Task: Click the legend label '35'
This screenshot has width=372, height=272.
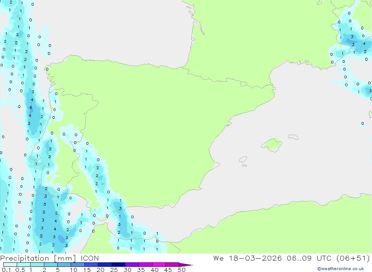Action: point(141,270)
